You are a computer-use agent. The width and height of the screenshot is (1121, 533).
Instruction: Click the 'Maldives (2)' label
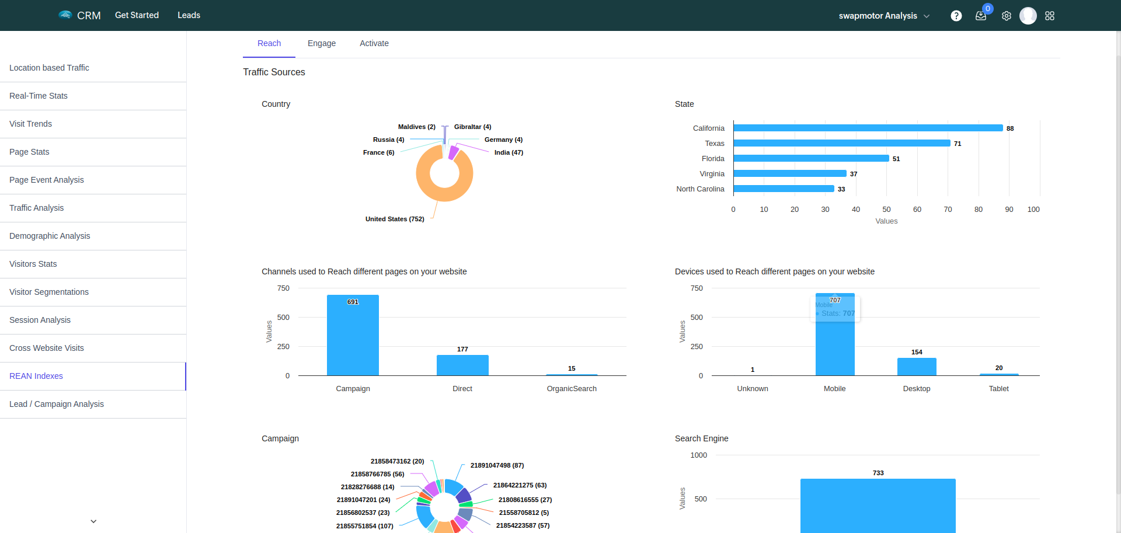(416, 127)
